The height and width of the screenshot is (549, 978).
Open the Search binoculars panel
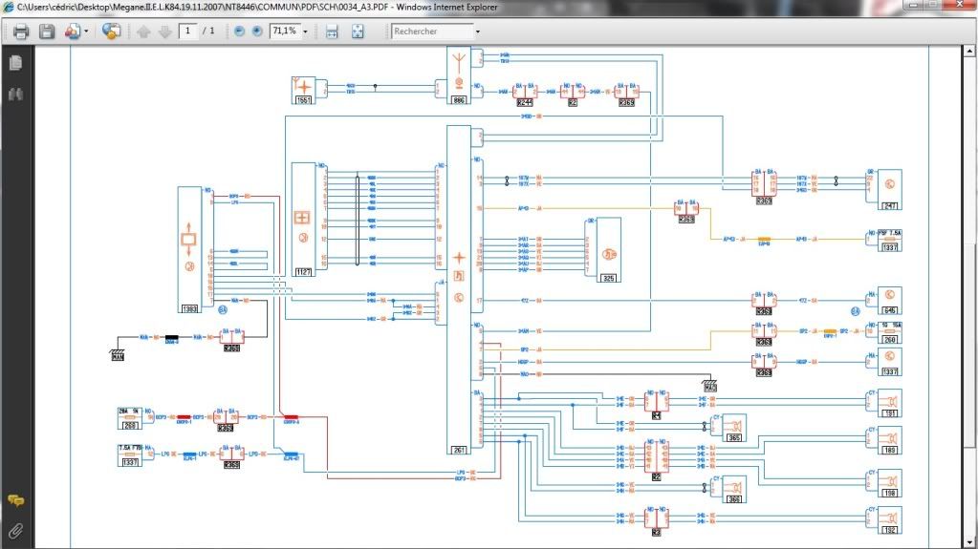[15, 94]
